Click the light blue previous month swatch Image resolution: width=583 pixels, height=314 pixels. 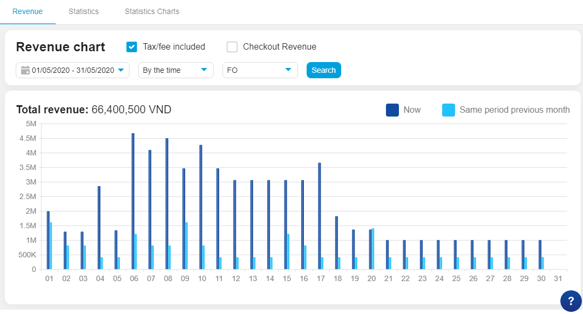pos(449,110)
